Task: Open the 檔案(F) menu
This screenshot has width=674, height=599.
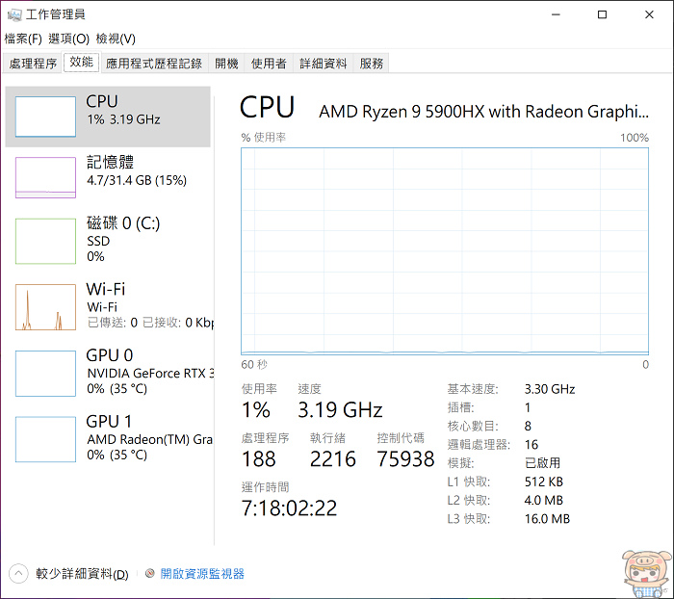Action: point(23,39)
